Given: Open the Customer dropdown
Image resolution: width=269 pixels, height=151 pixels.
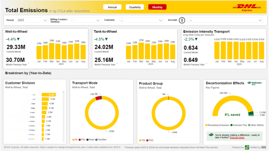Looking at the screenshot, I should 141,20.
